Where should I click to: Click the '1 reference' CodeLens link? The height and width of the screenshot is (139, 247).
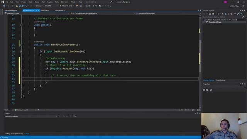[39, 42]
